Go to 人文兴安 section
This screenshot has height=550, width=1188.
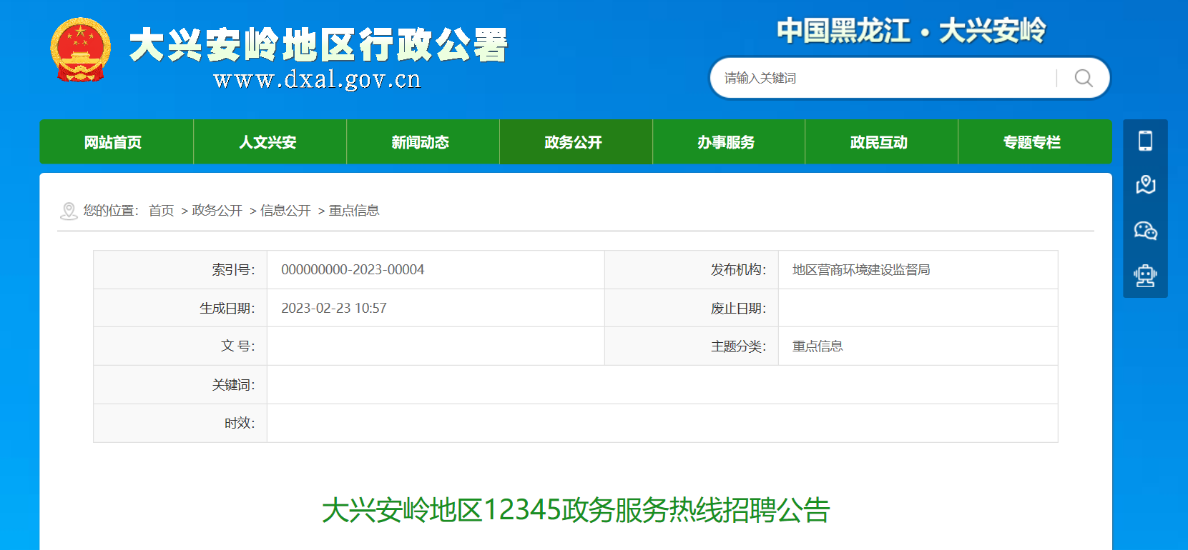pyautogui.click(x=267, y=142)
